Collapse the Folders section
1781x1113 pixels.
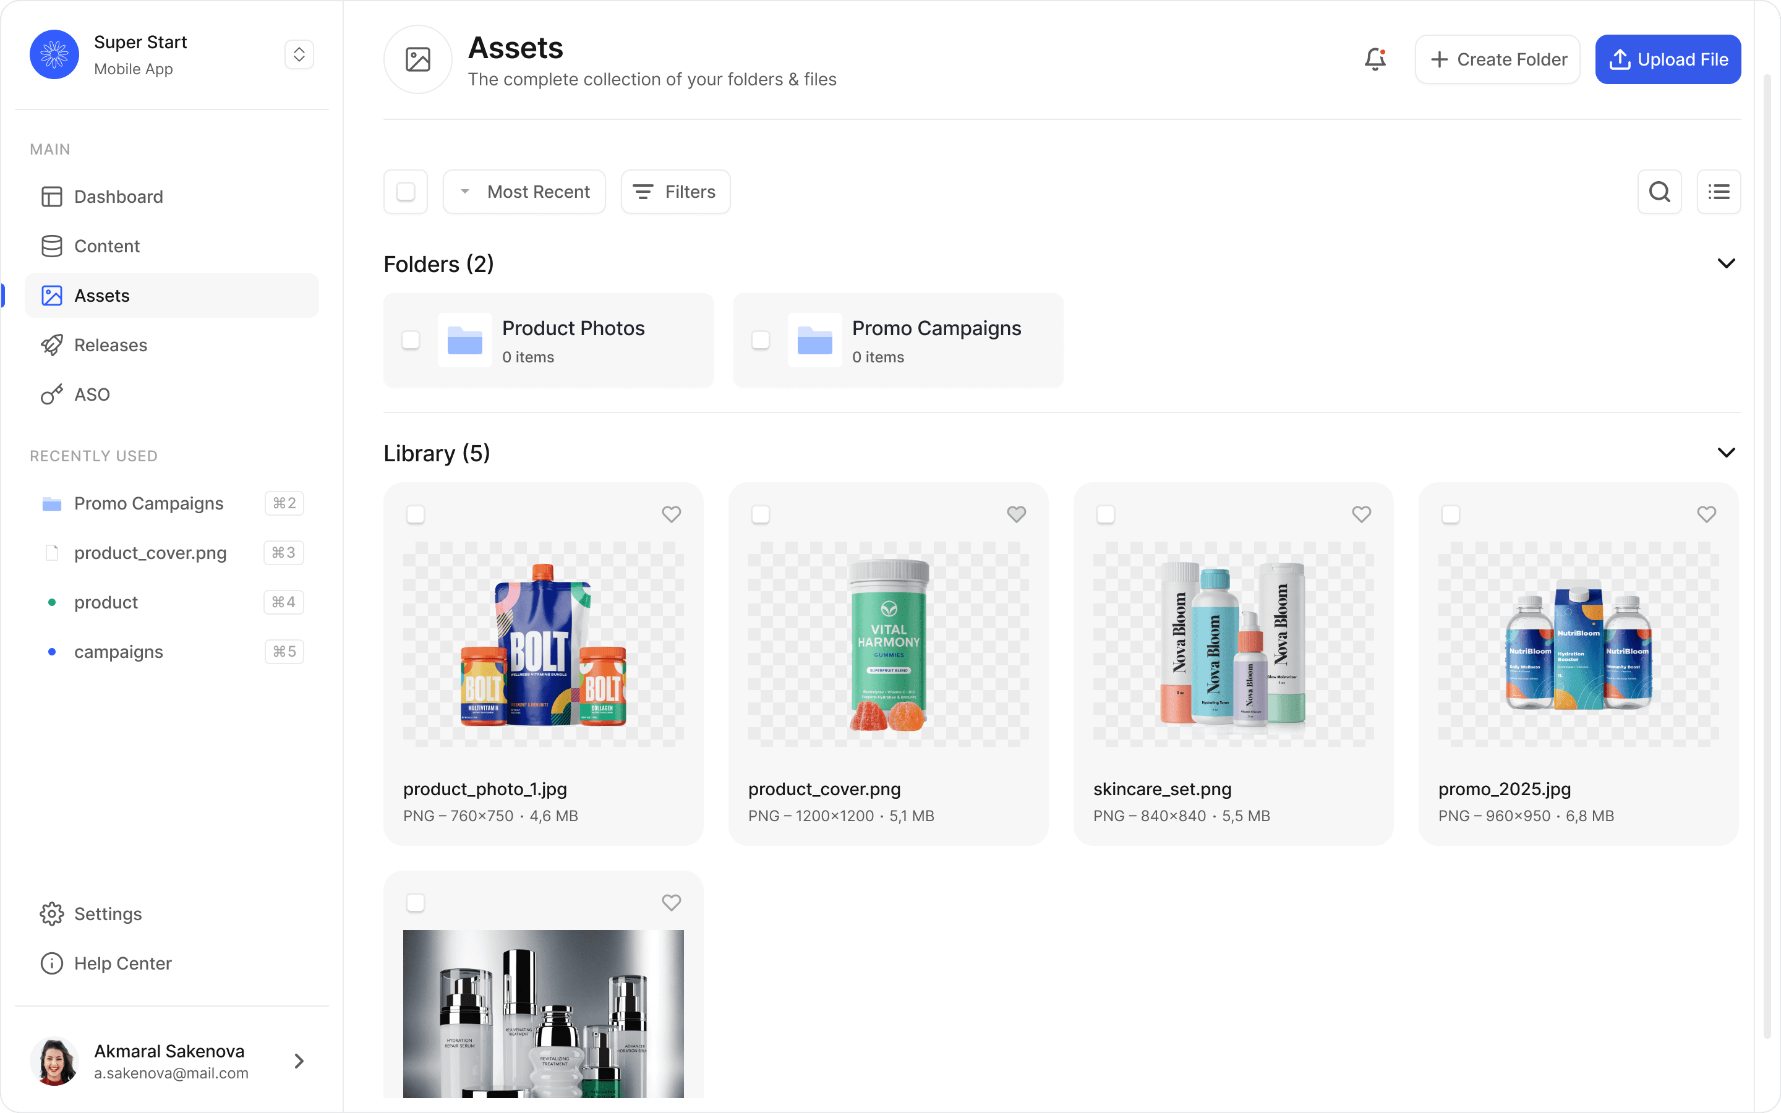pyautogui.click(x=1726, y=263)
